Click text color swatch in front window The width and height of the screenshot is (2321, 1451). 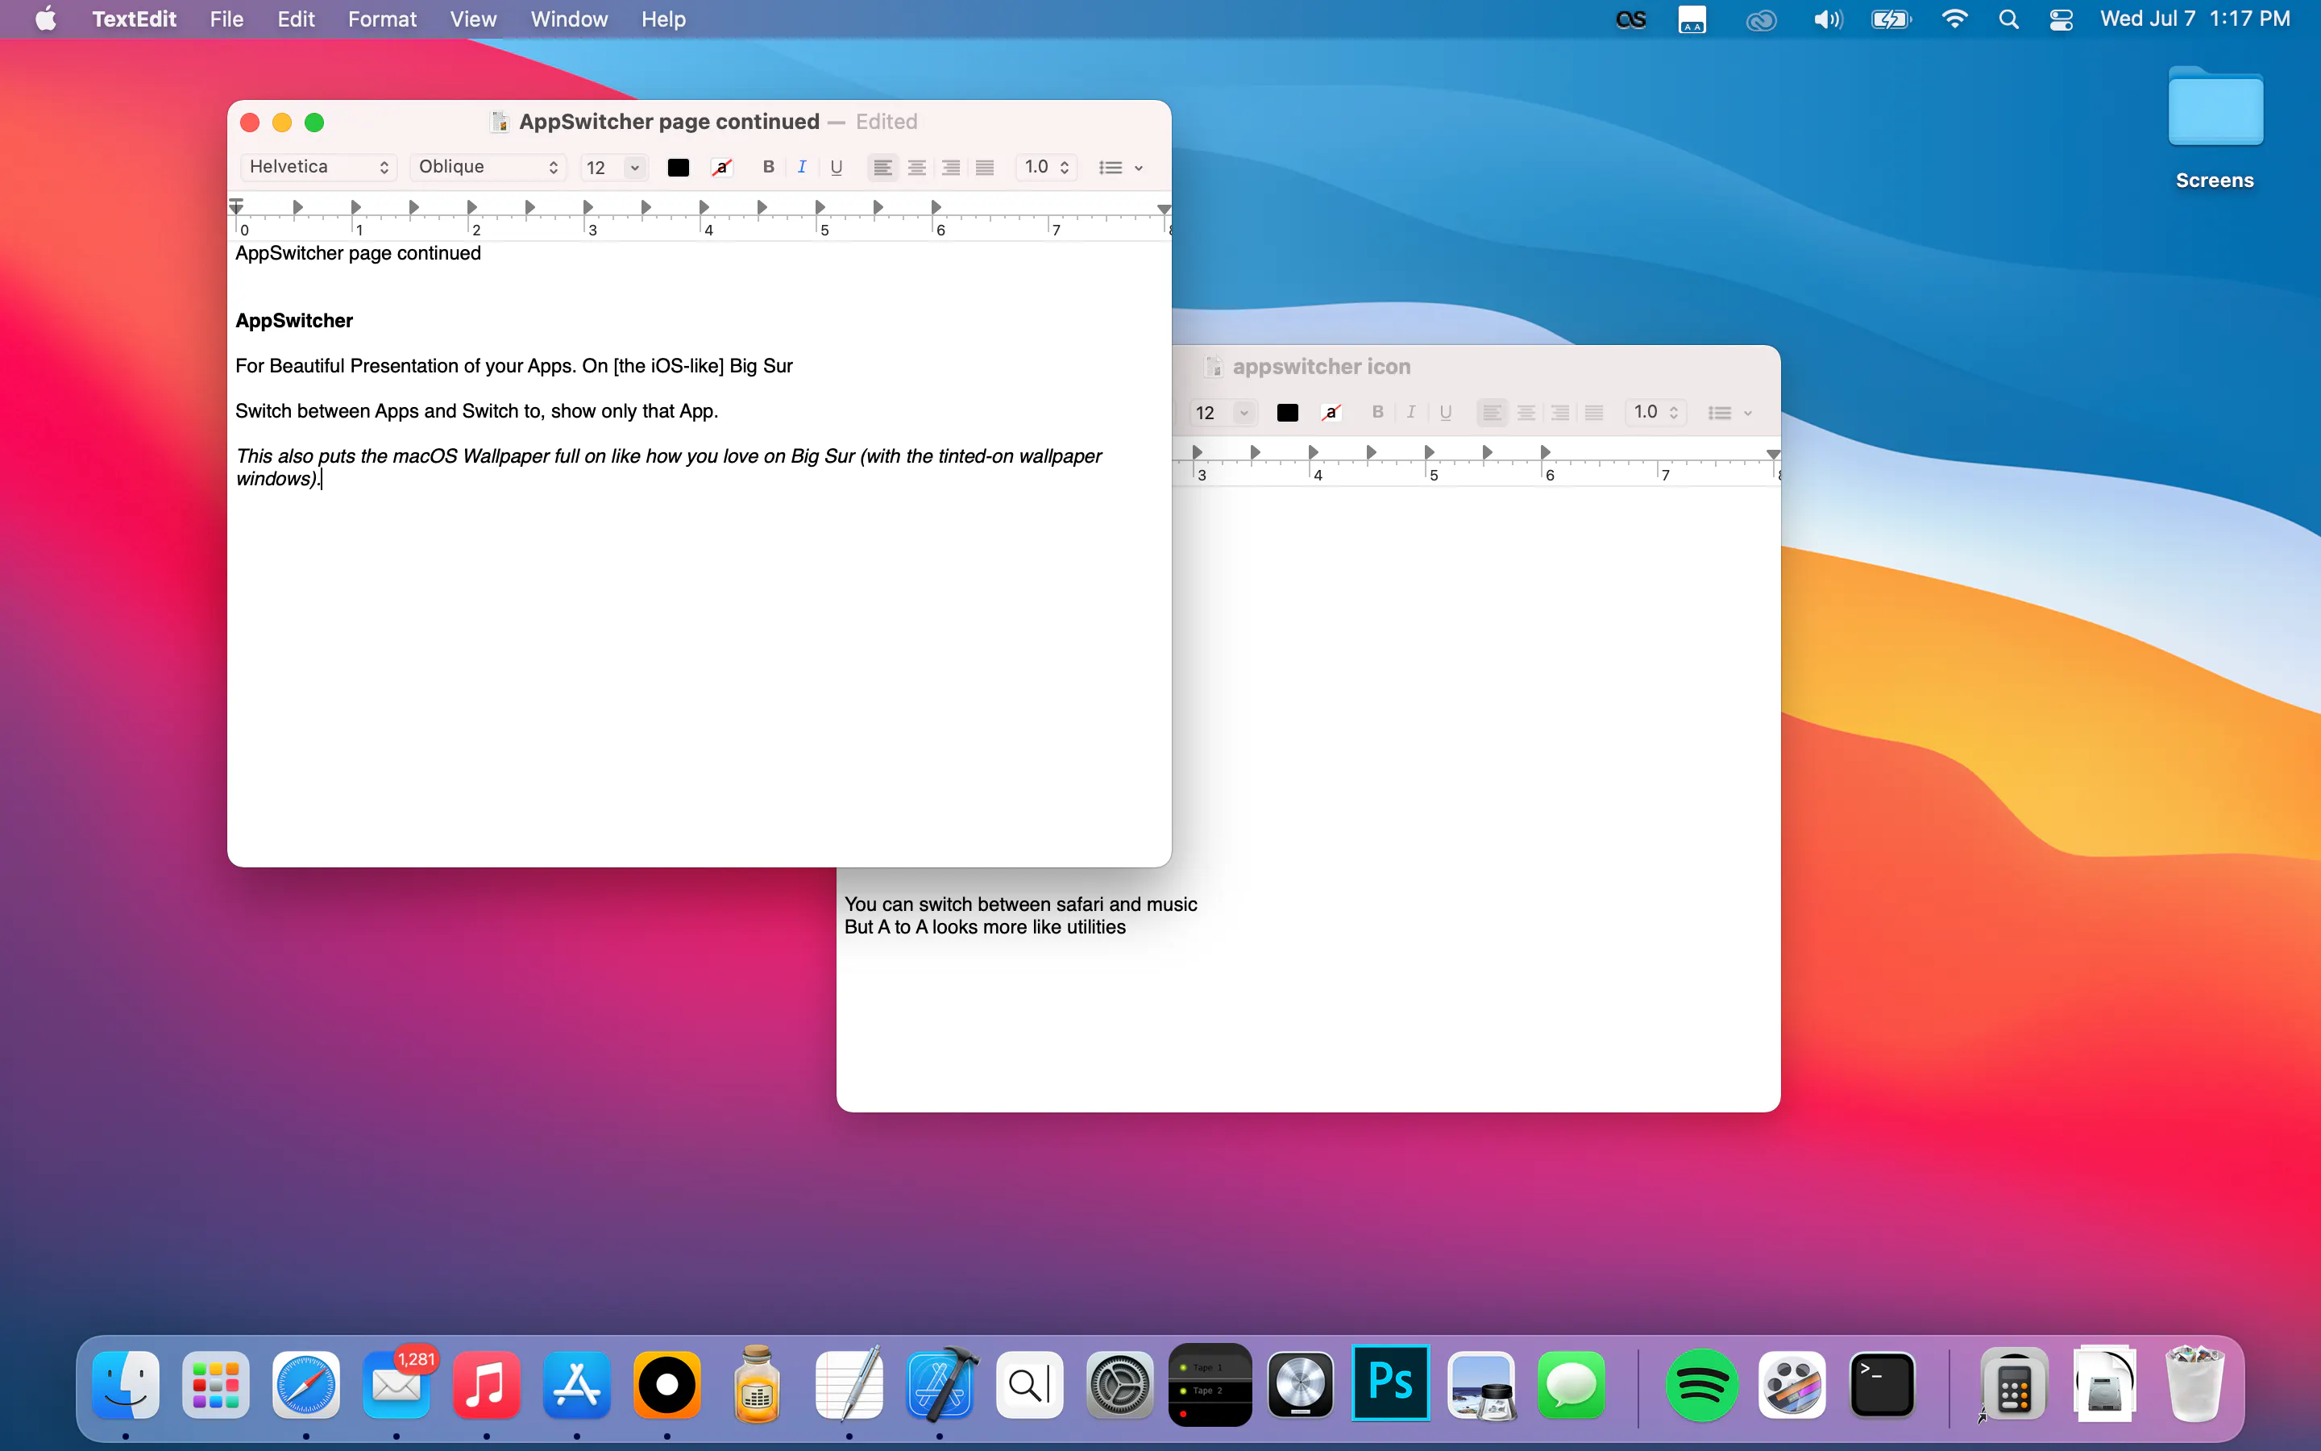click(678, 168)
